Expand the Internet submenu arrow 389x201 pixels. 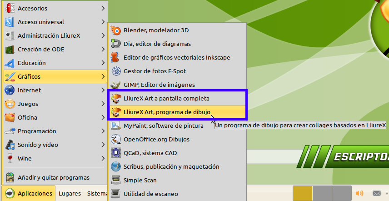pos(103,90)
